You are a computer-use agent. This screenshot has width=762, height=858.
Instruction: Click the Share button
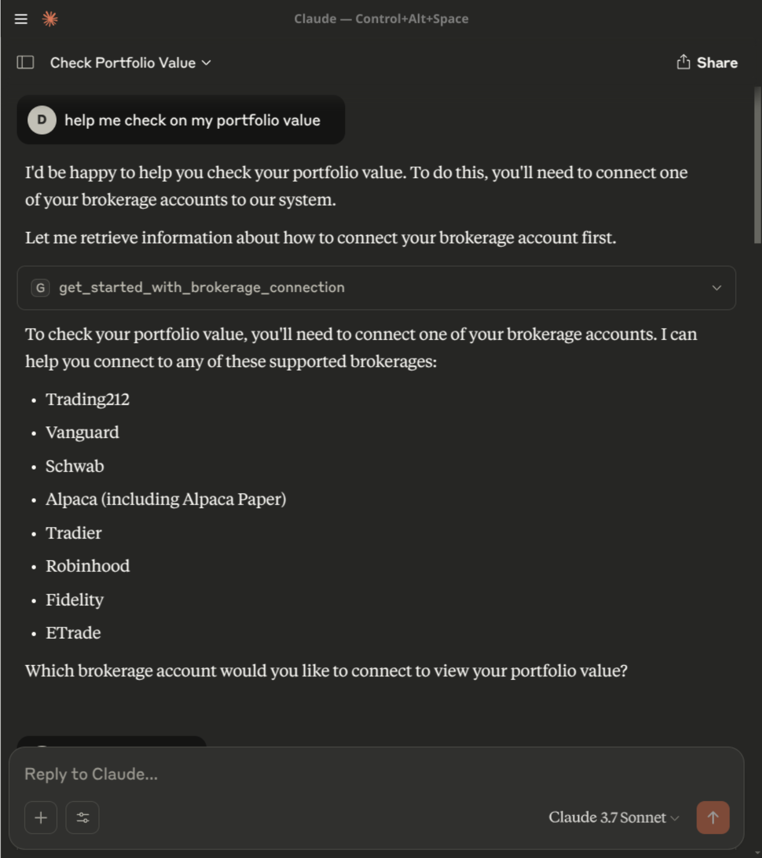707,62
